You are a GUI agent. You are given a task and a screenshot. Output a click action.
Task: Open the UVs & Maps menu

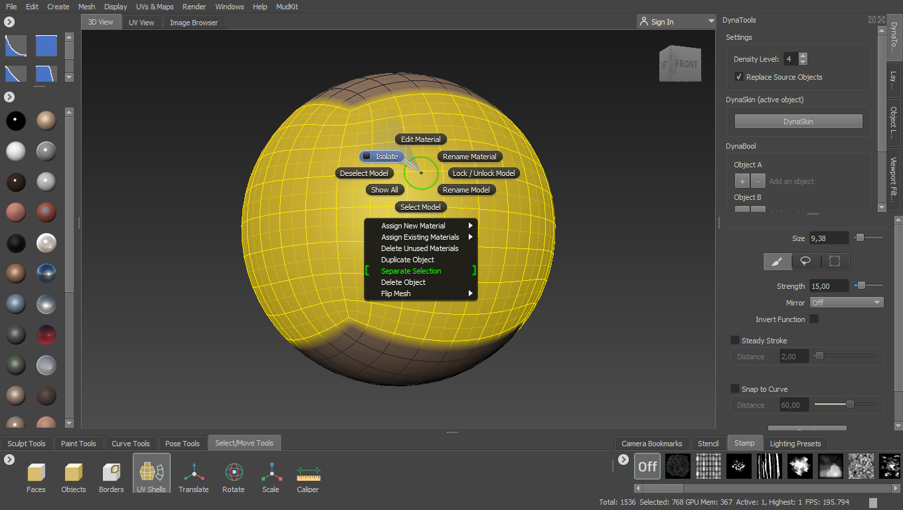coord(154,7)
